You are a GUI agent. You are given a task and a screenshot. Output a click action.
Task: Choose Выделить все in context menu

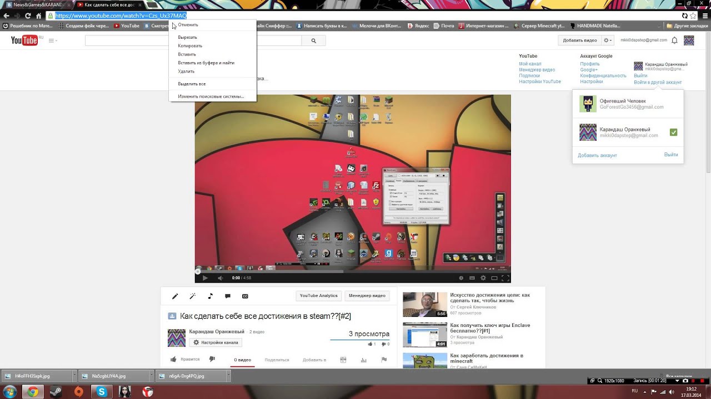(192, 84)
